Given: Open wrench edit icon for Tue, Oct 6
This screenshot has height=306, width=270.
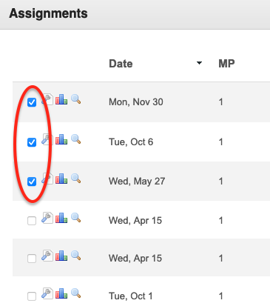Looking at the screenshot, I should coord(47,139).
